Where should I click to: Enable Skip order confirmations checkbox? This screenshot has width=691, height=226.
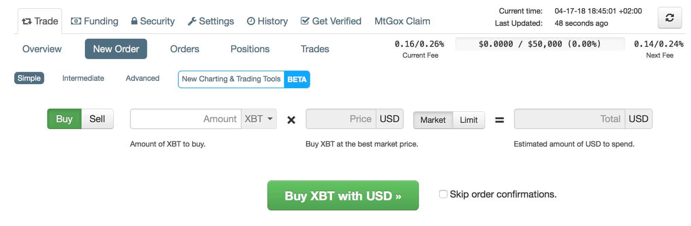(x=443, y=194)
